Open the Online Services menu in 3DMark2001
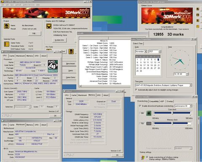The image size is (202, 162). [29, 5]
